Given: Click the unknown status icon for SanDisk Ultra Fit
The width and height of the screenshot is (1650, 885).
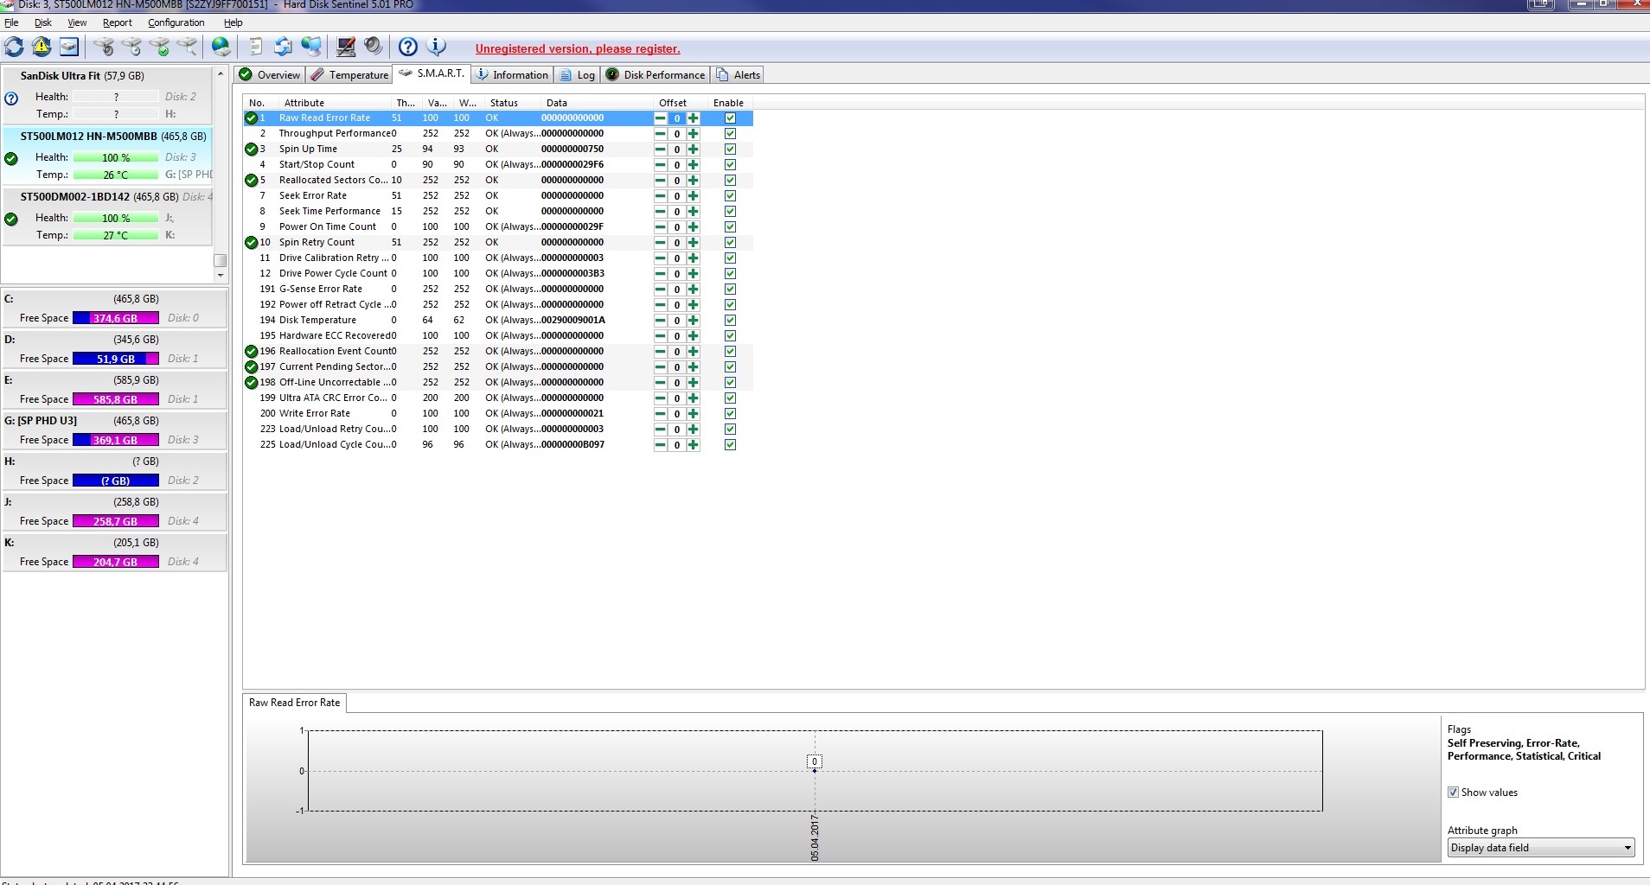Looking at the screenshot, I should tap(11, 99).
